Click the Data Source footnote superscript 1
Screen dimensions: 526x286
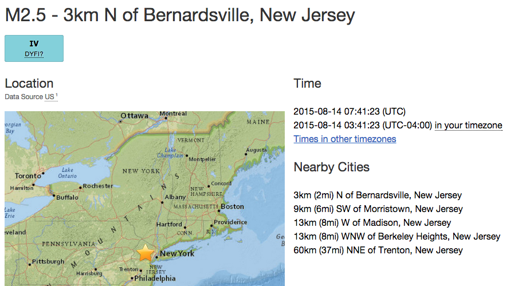pos(57,95)
